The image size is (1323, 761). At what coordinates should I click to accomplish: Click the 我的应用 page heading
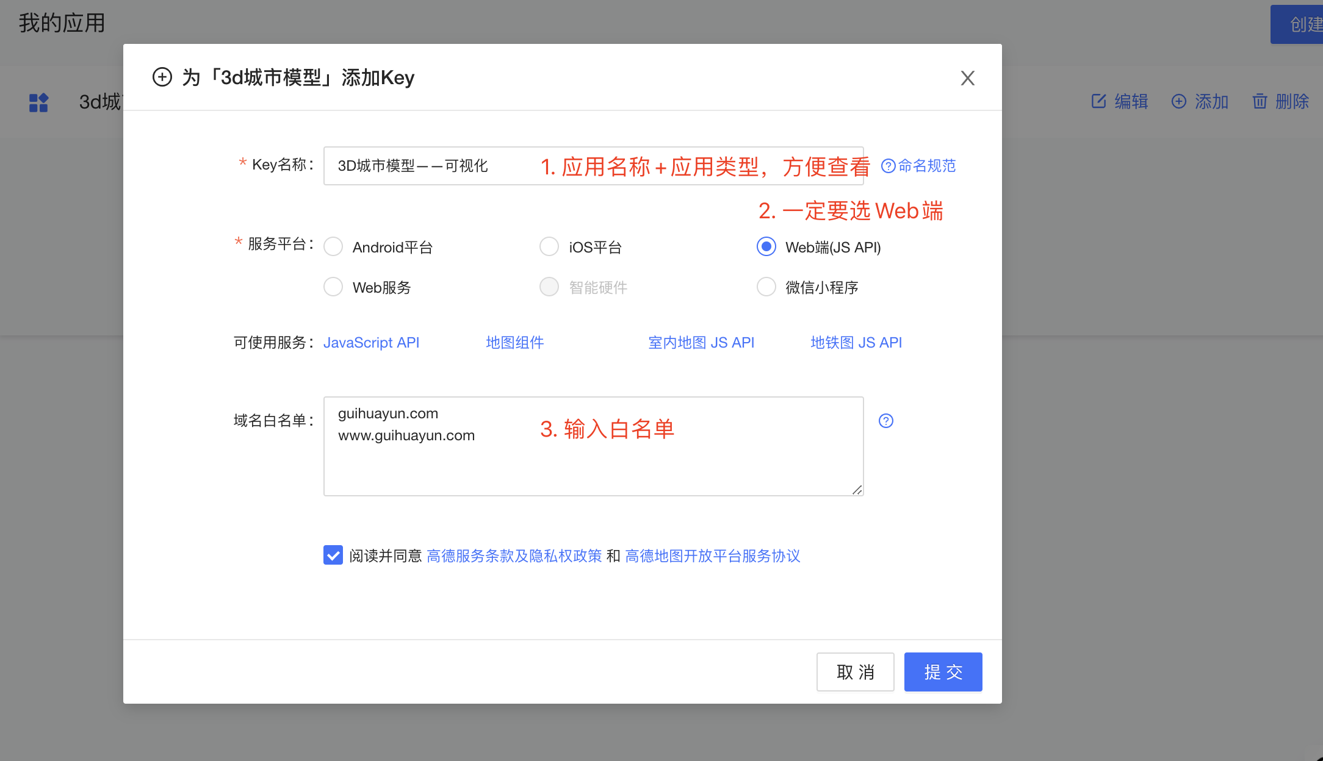(62, 23)
